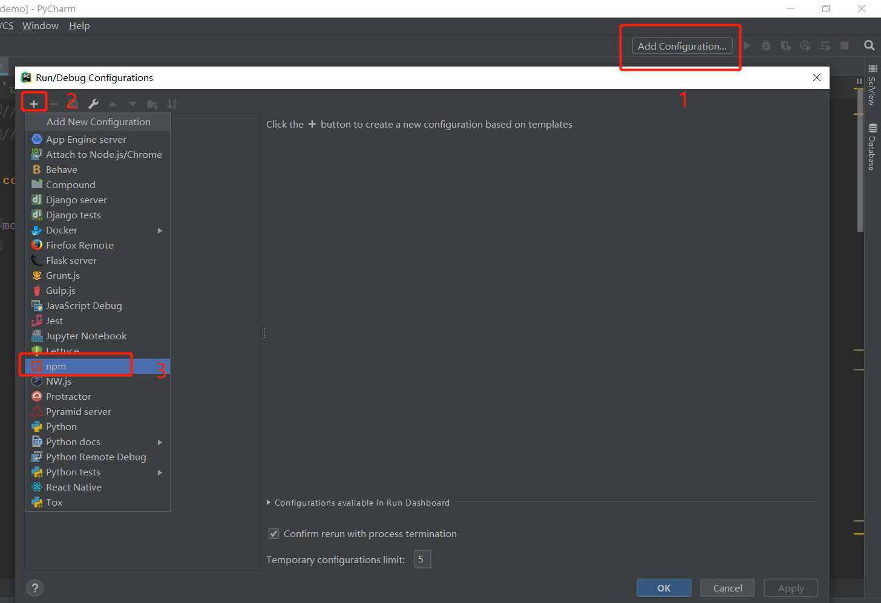Choose React Native configuration
The width and height of the screenshot is (881, 603).
[x=97, y=487]
